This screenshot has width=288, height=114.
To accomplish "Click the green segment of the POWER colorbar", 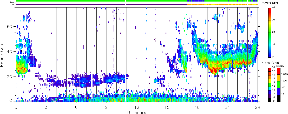I will (270, 39).
